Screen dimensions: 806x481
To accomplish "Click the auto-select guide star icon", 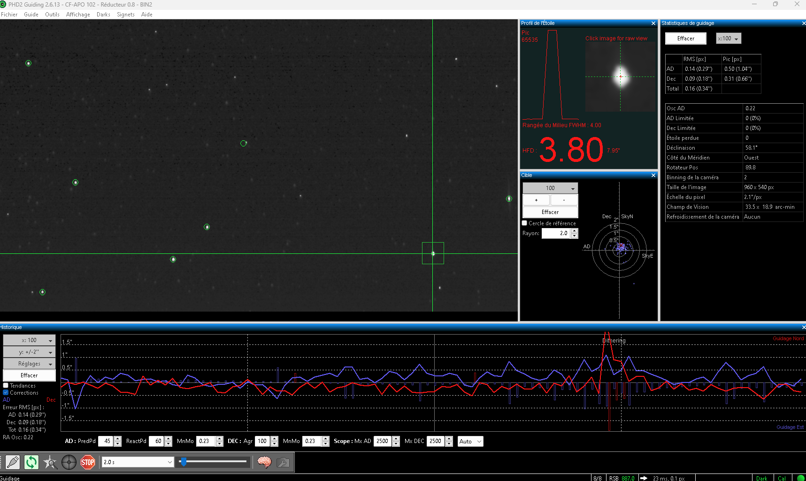I will click(50, 462).
